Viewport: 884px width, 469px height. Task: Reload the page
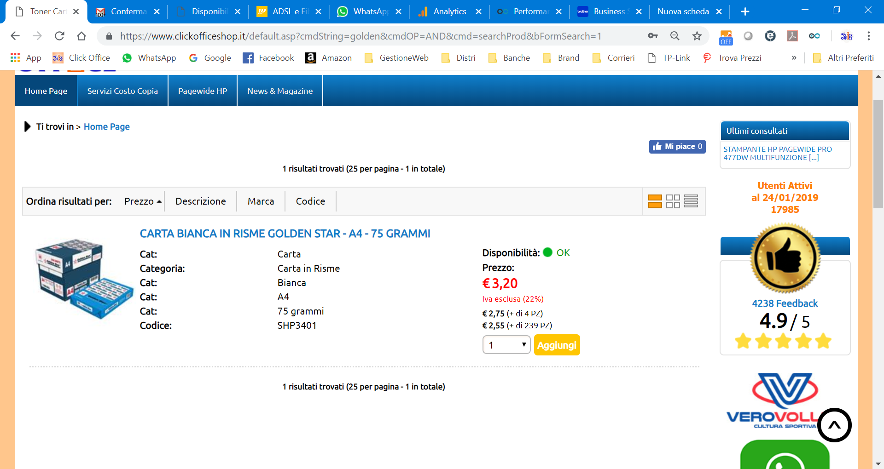[59, 36]
